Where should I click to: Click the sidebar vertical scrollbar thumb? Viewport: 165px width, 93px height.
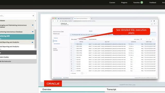(36, 38)
